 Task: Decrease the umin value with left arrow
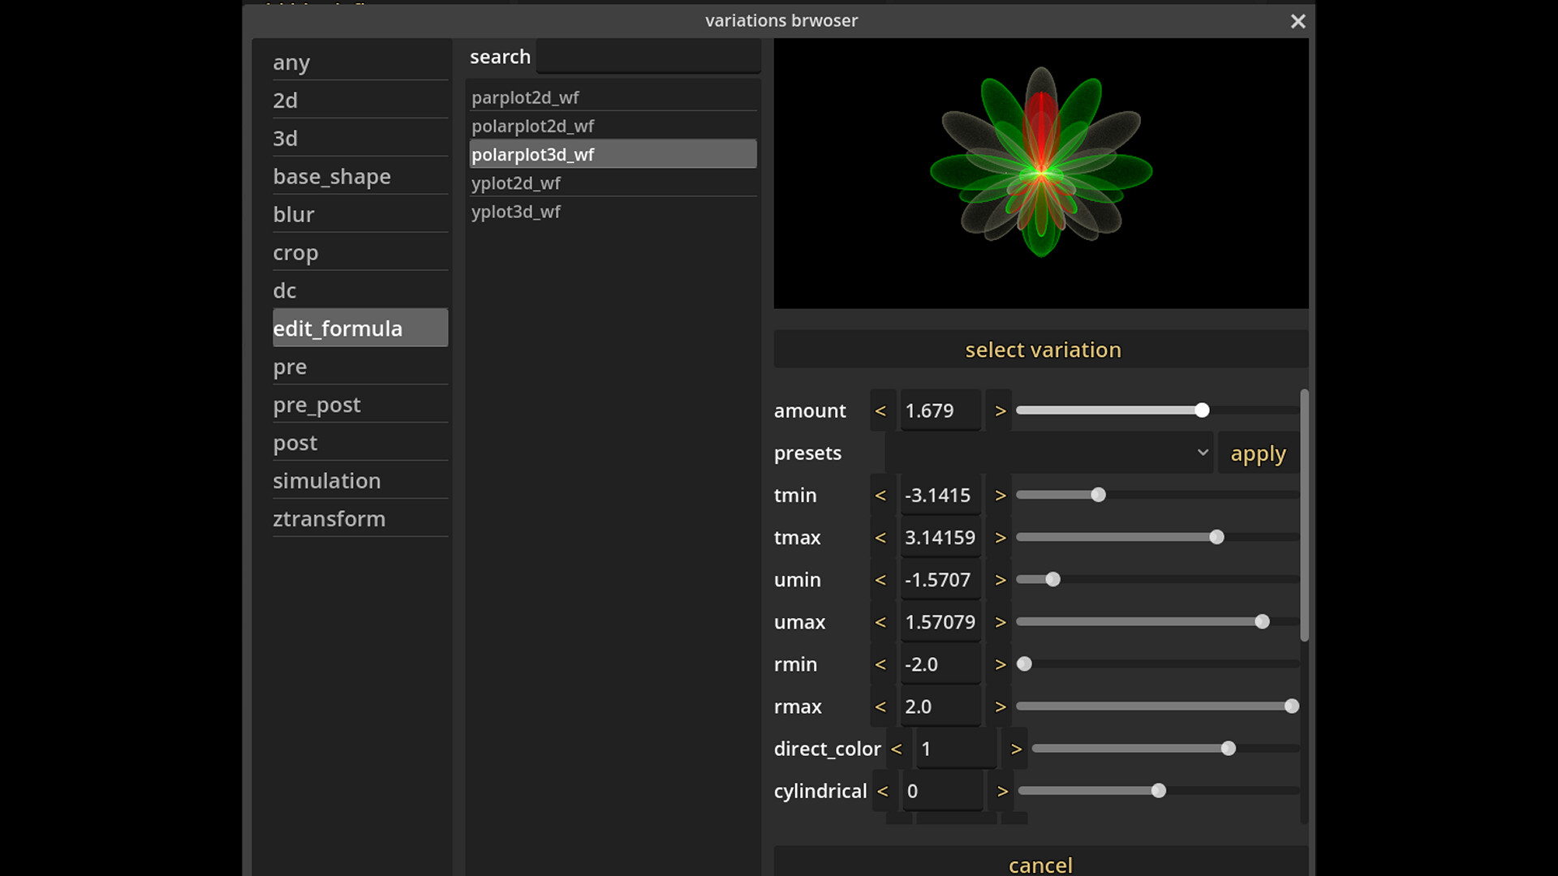(x=880, y=579)
